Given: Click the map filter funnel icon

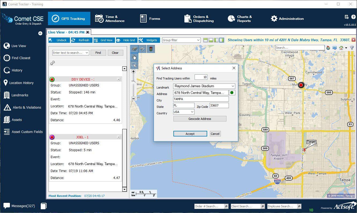Looking at the screenshot, I should 352,48.
